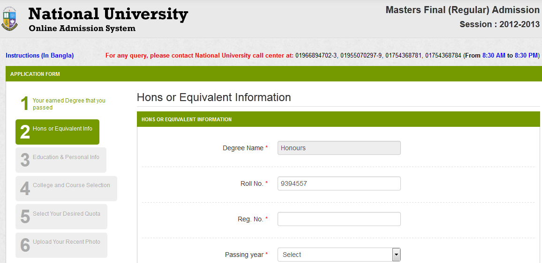Click the 8:30 AM time text
This screenshot has width=542, height=263.
tap(494, 56)
